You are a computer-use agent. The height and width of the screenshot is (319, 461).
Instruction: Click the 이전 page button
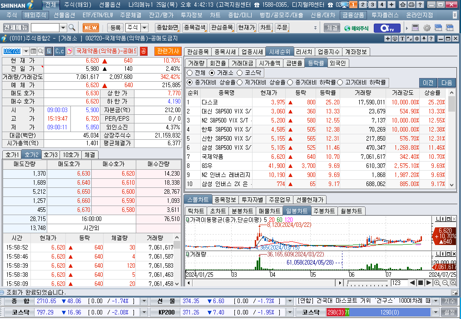pos(428,83)
